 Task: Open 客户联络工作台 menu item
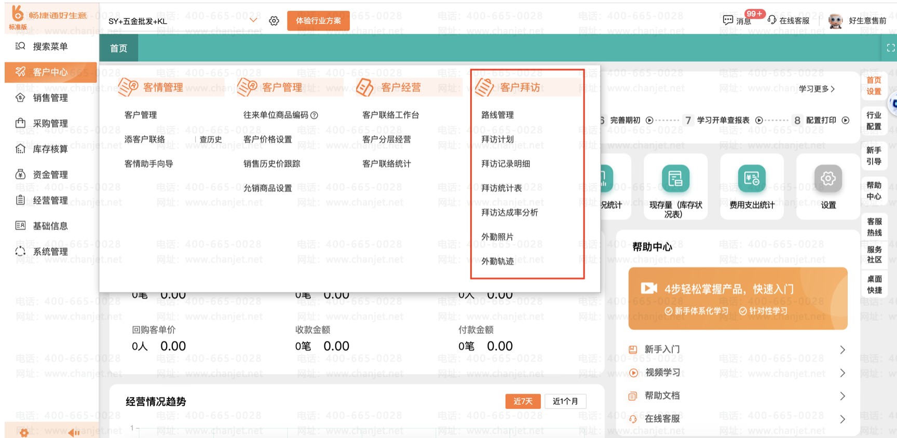391,115
